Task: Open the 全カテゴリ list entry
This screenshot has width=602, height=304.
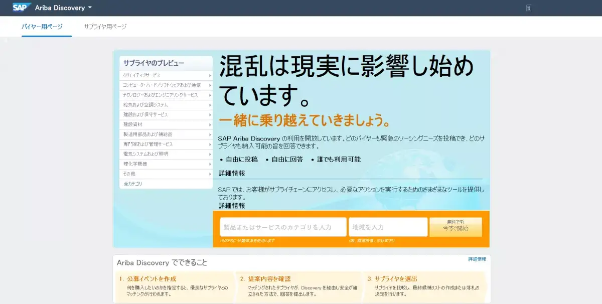Action: [166, 184]
